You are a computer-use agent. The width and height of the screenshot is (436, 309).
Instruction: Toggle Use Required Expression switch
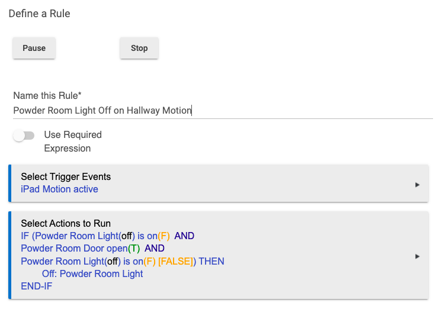pyautogui.click(x=24, y=136)
